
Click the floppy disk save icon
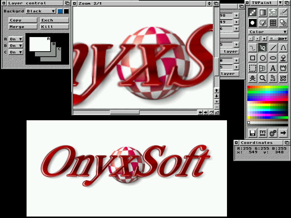(252, 133)
